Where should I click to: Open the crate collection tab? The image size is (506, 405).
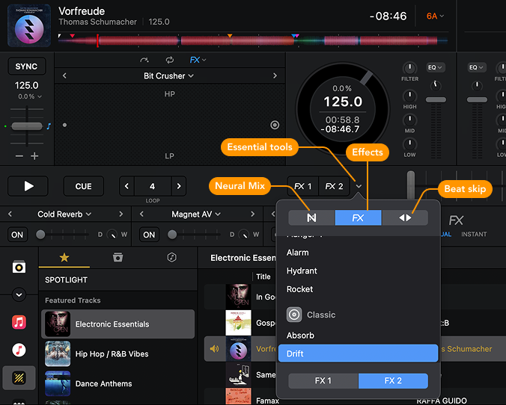(x=118, y=257)
